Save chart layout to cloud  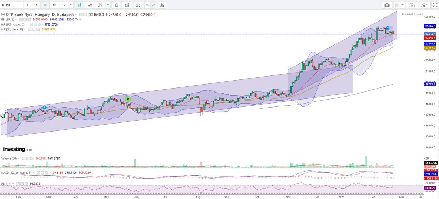tap(424, 5)
